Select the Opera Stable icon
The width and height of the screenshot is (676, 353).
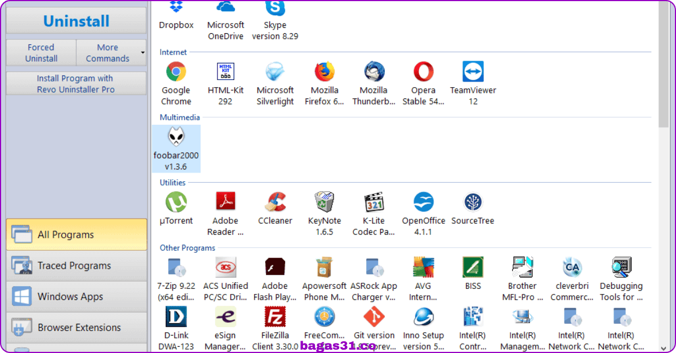[x=423, y=72]
